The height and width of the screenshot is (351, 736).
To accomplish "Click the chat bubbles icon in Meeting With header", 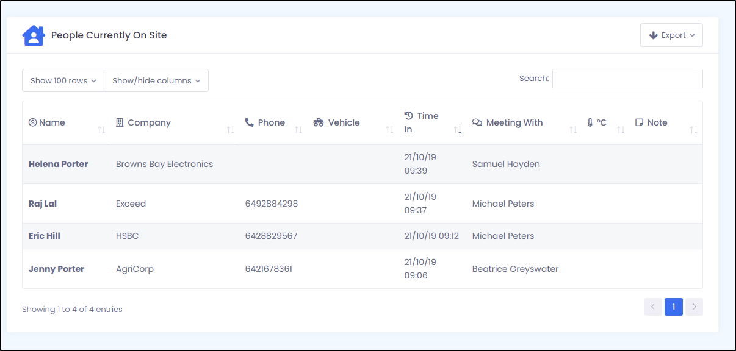I will (x=477, y=122).
